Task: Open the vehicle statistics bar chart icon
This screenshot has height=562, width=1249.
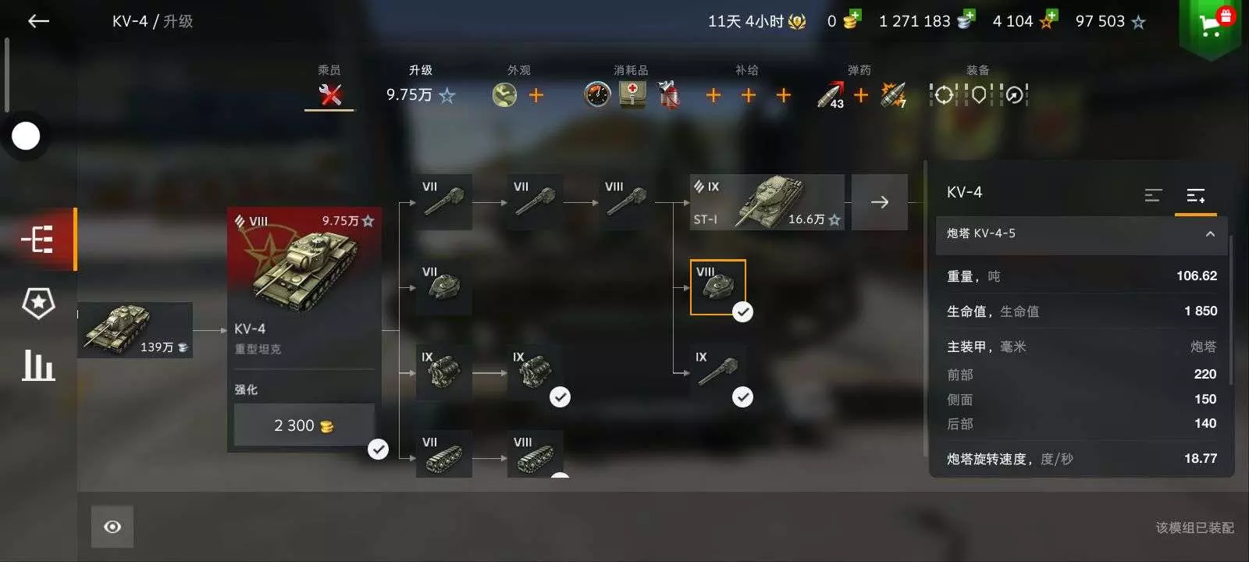Action: (x=38, y=365)
